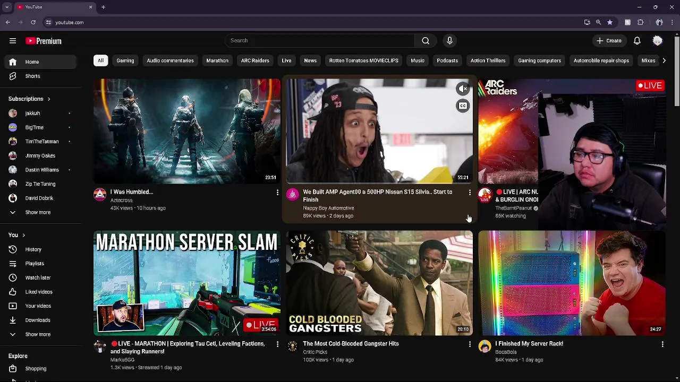The height and width of the screenshot is (382, 680).
Task: Open Liked videos in sidebar
Action: 40,292
